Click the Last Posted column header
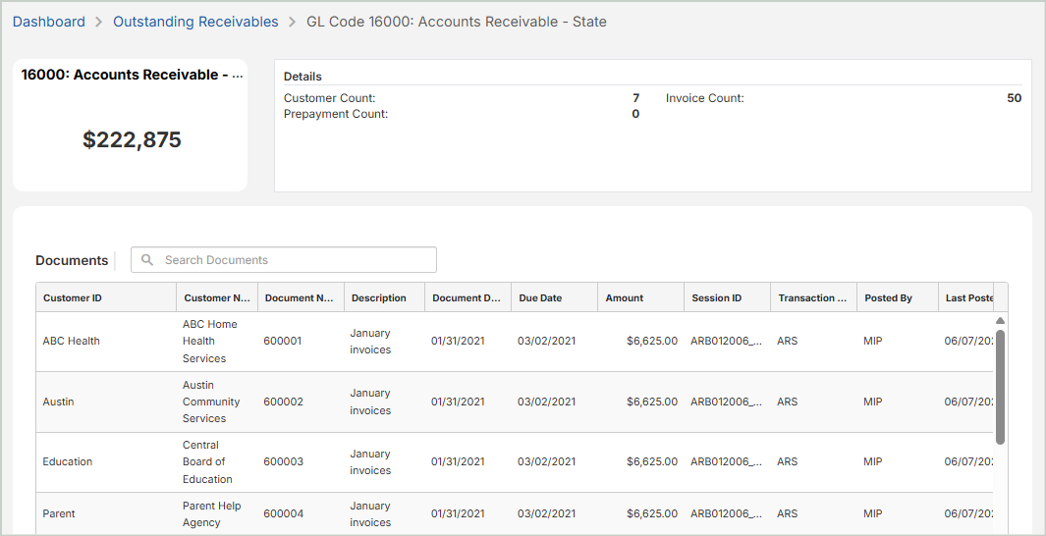The image size is (1046, 536). click(x=968, y=298)
